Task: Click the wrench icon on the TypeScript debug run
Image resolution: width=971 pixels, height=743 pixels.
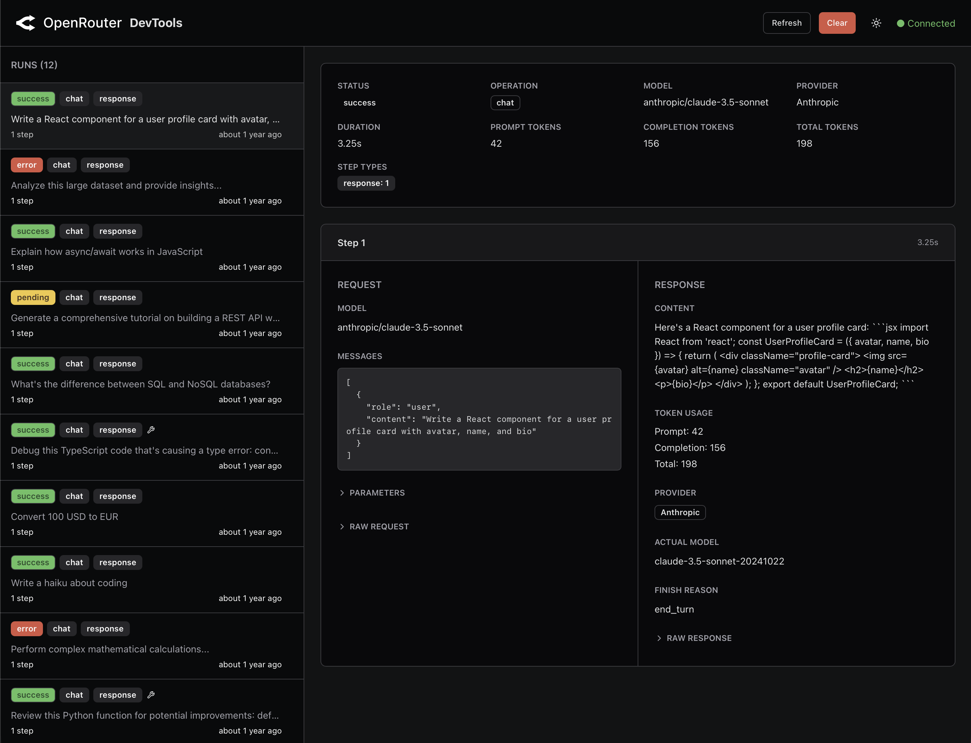Action: click(x=151, y=429)
